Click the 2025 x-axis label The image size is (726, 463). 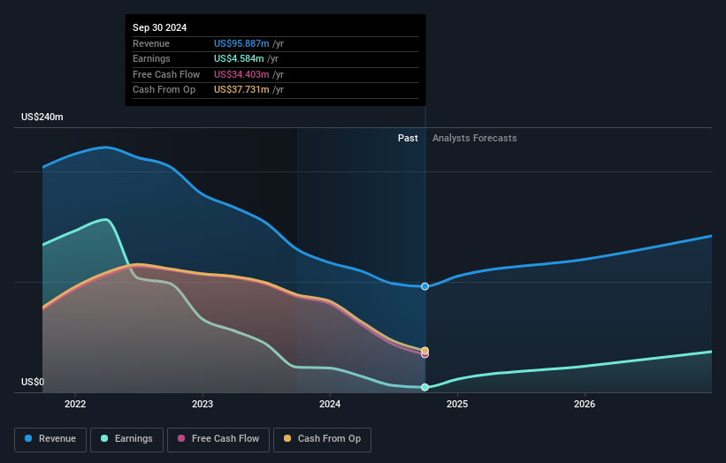tap(457, 404)
